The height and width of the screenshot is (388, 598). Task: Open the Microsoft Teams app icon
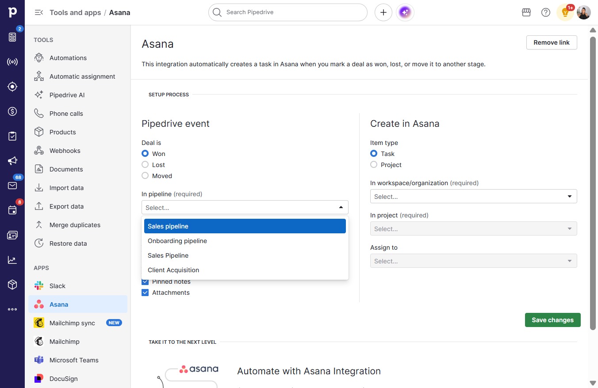tap(39, 360)
